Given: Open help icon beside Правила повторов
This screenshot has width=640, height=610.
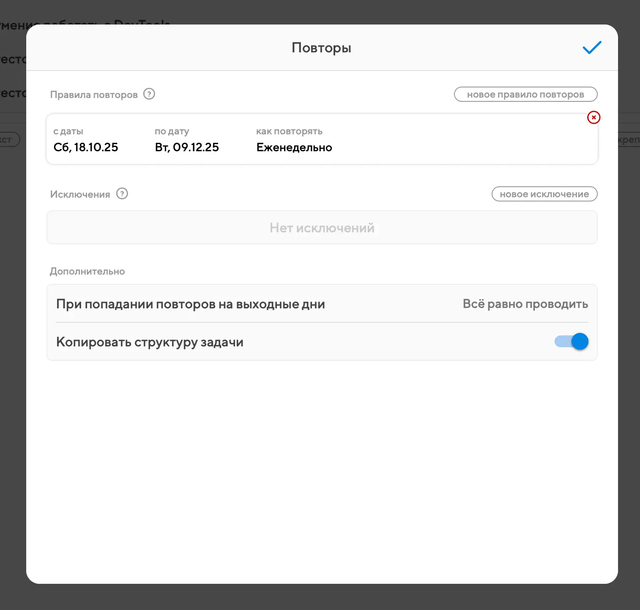Looking at the screenshot, I should (x=149, y=94).
